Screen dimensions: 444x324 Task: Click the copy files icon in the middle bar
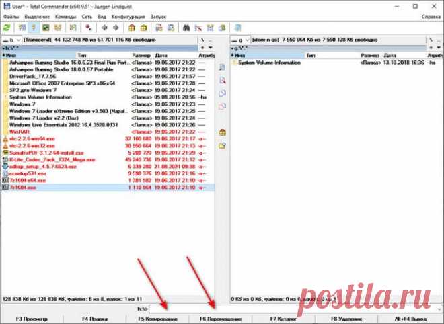click(x=222, y=93)
